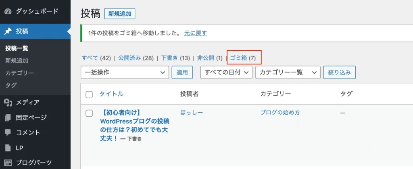Click the 固定ページ pages icon

click(x=8, y=117)
